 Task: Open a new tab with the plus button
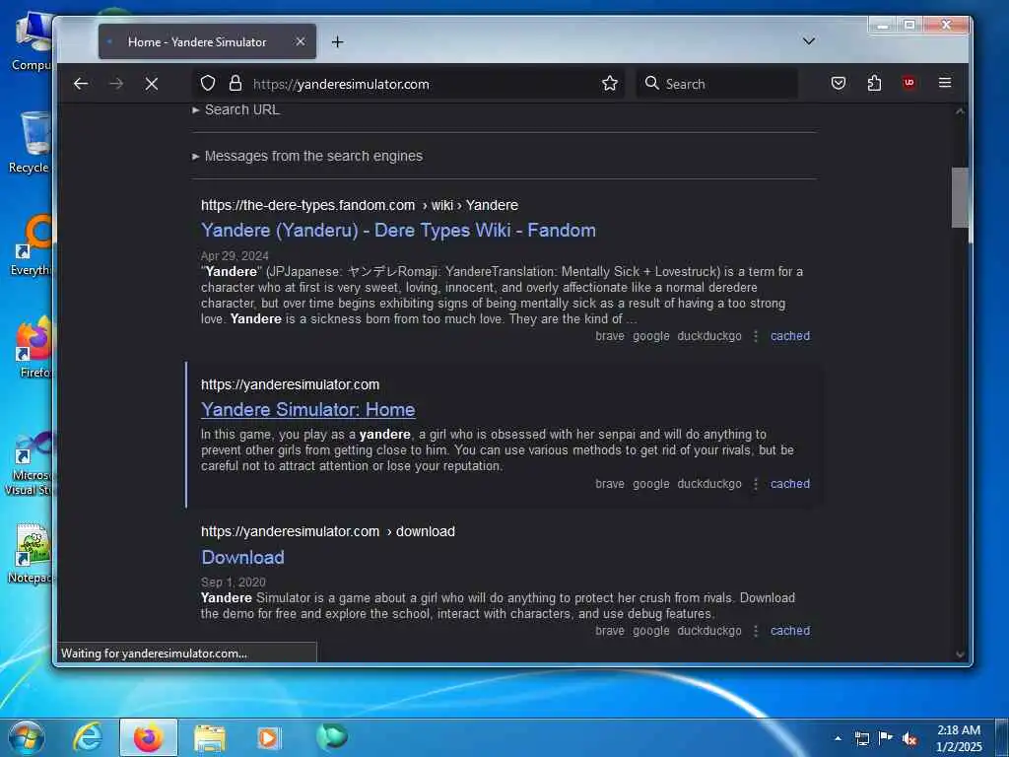337,41
